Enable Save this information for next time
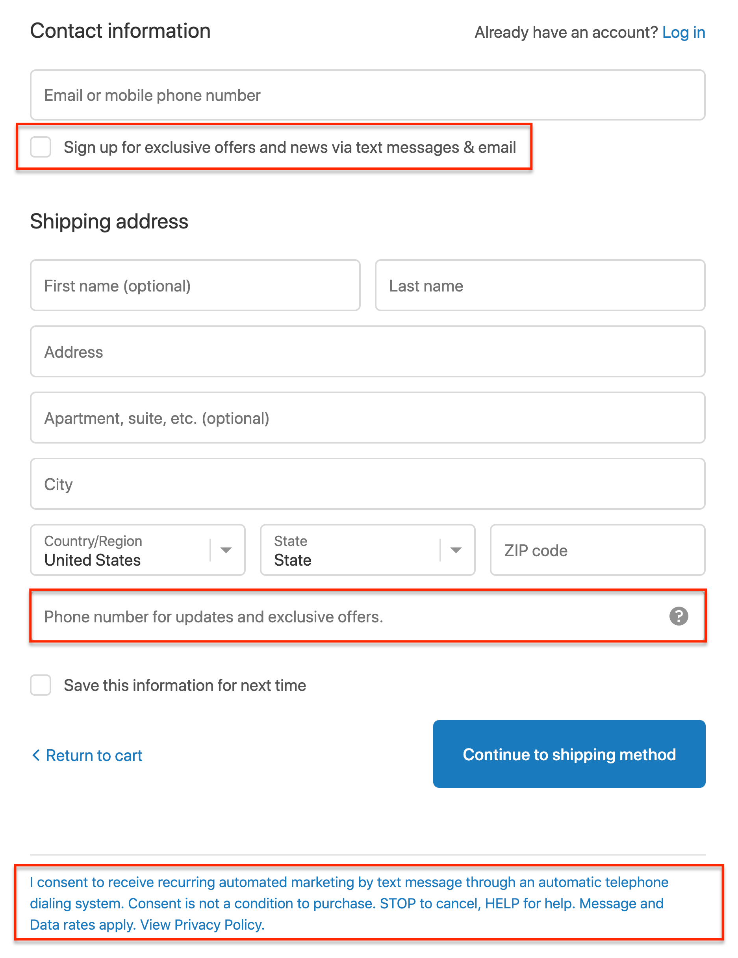738x958 pixels. point(40,685)
